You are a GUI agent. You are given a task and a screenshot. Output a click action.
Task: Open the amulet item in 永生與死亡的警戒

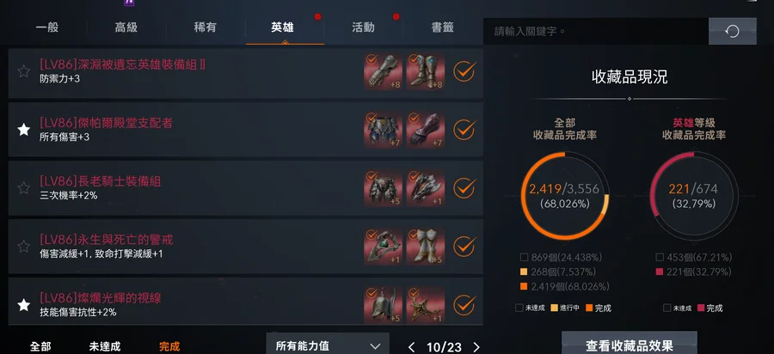383,247
